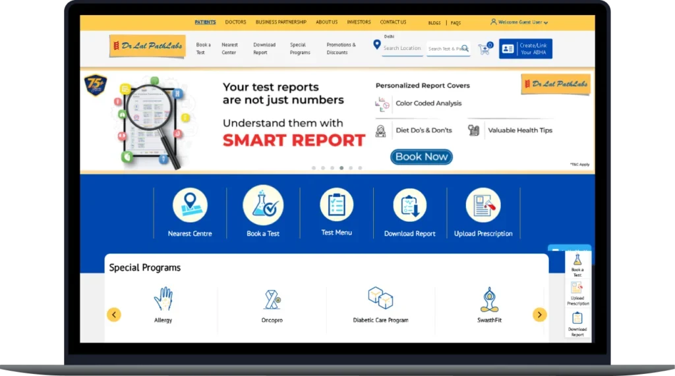The image size is (675, 376).
Task: Open the Book a Test flask icon
Action: [263, 205]
